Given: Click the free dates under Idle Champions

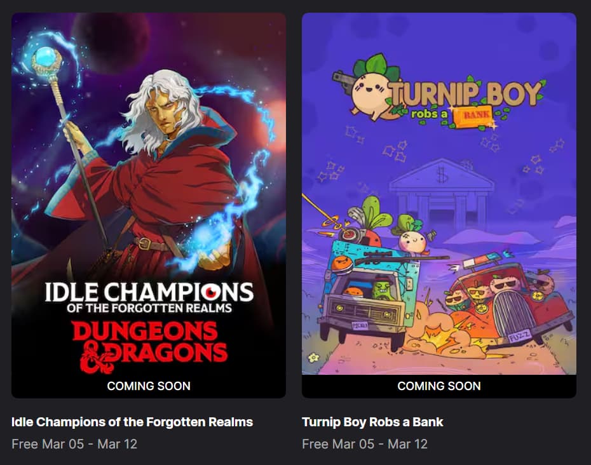Looking at the screenshot, I should (x=74, y=444).
